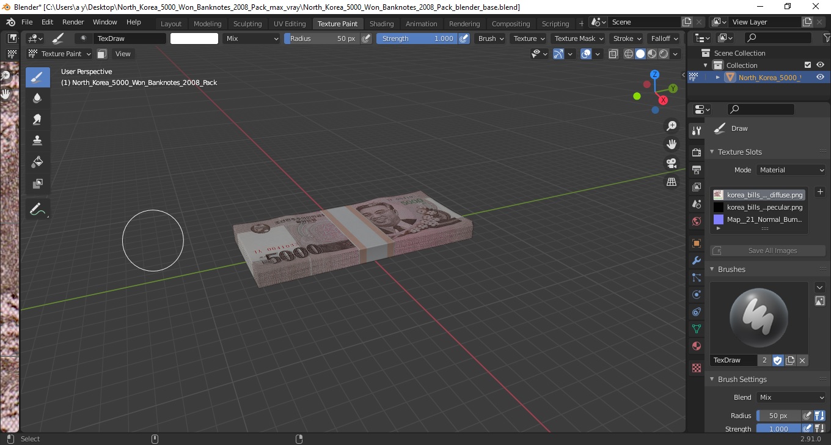831x445 pixels.
Task: Toggle radius pressure sensitivity in header
Action: (x=366, y=39)
